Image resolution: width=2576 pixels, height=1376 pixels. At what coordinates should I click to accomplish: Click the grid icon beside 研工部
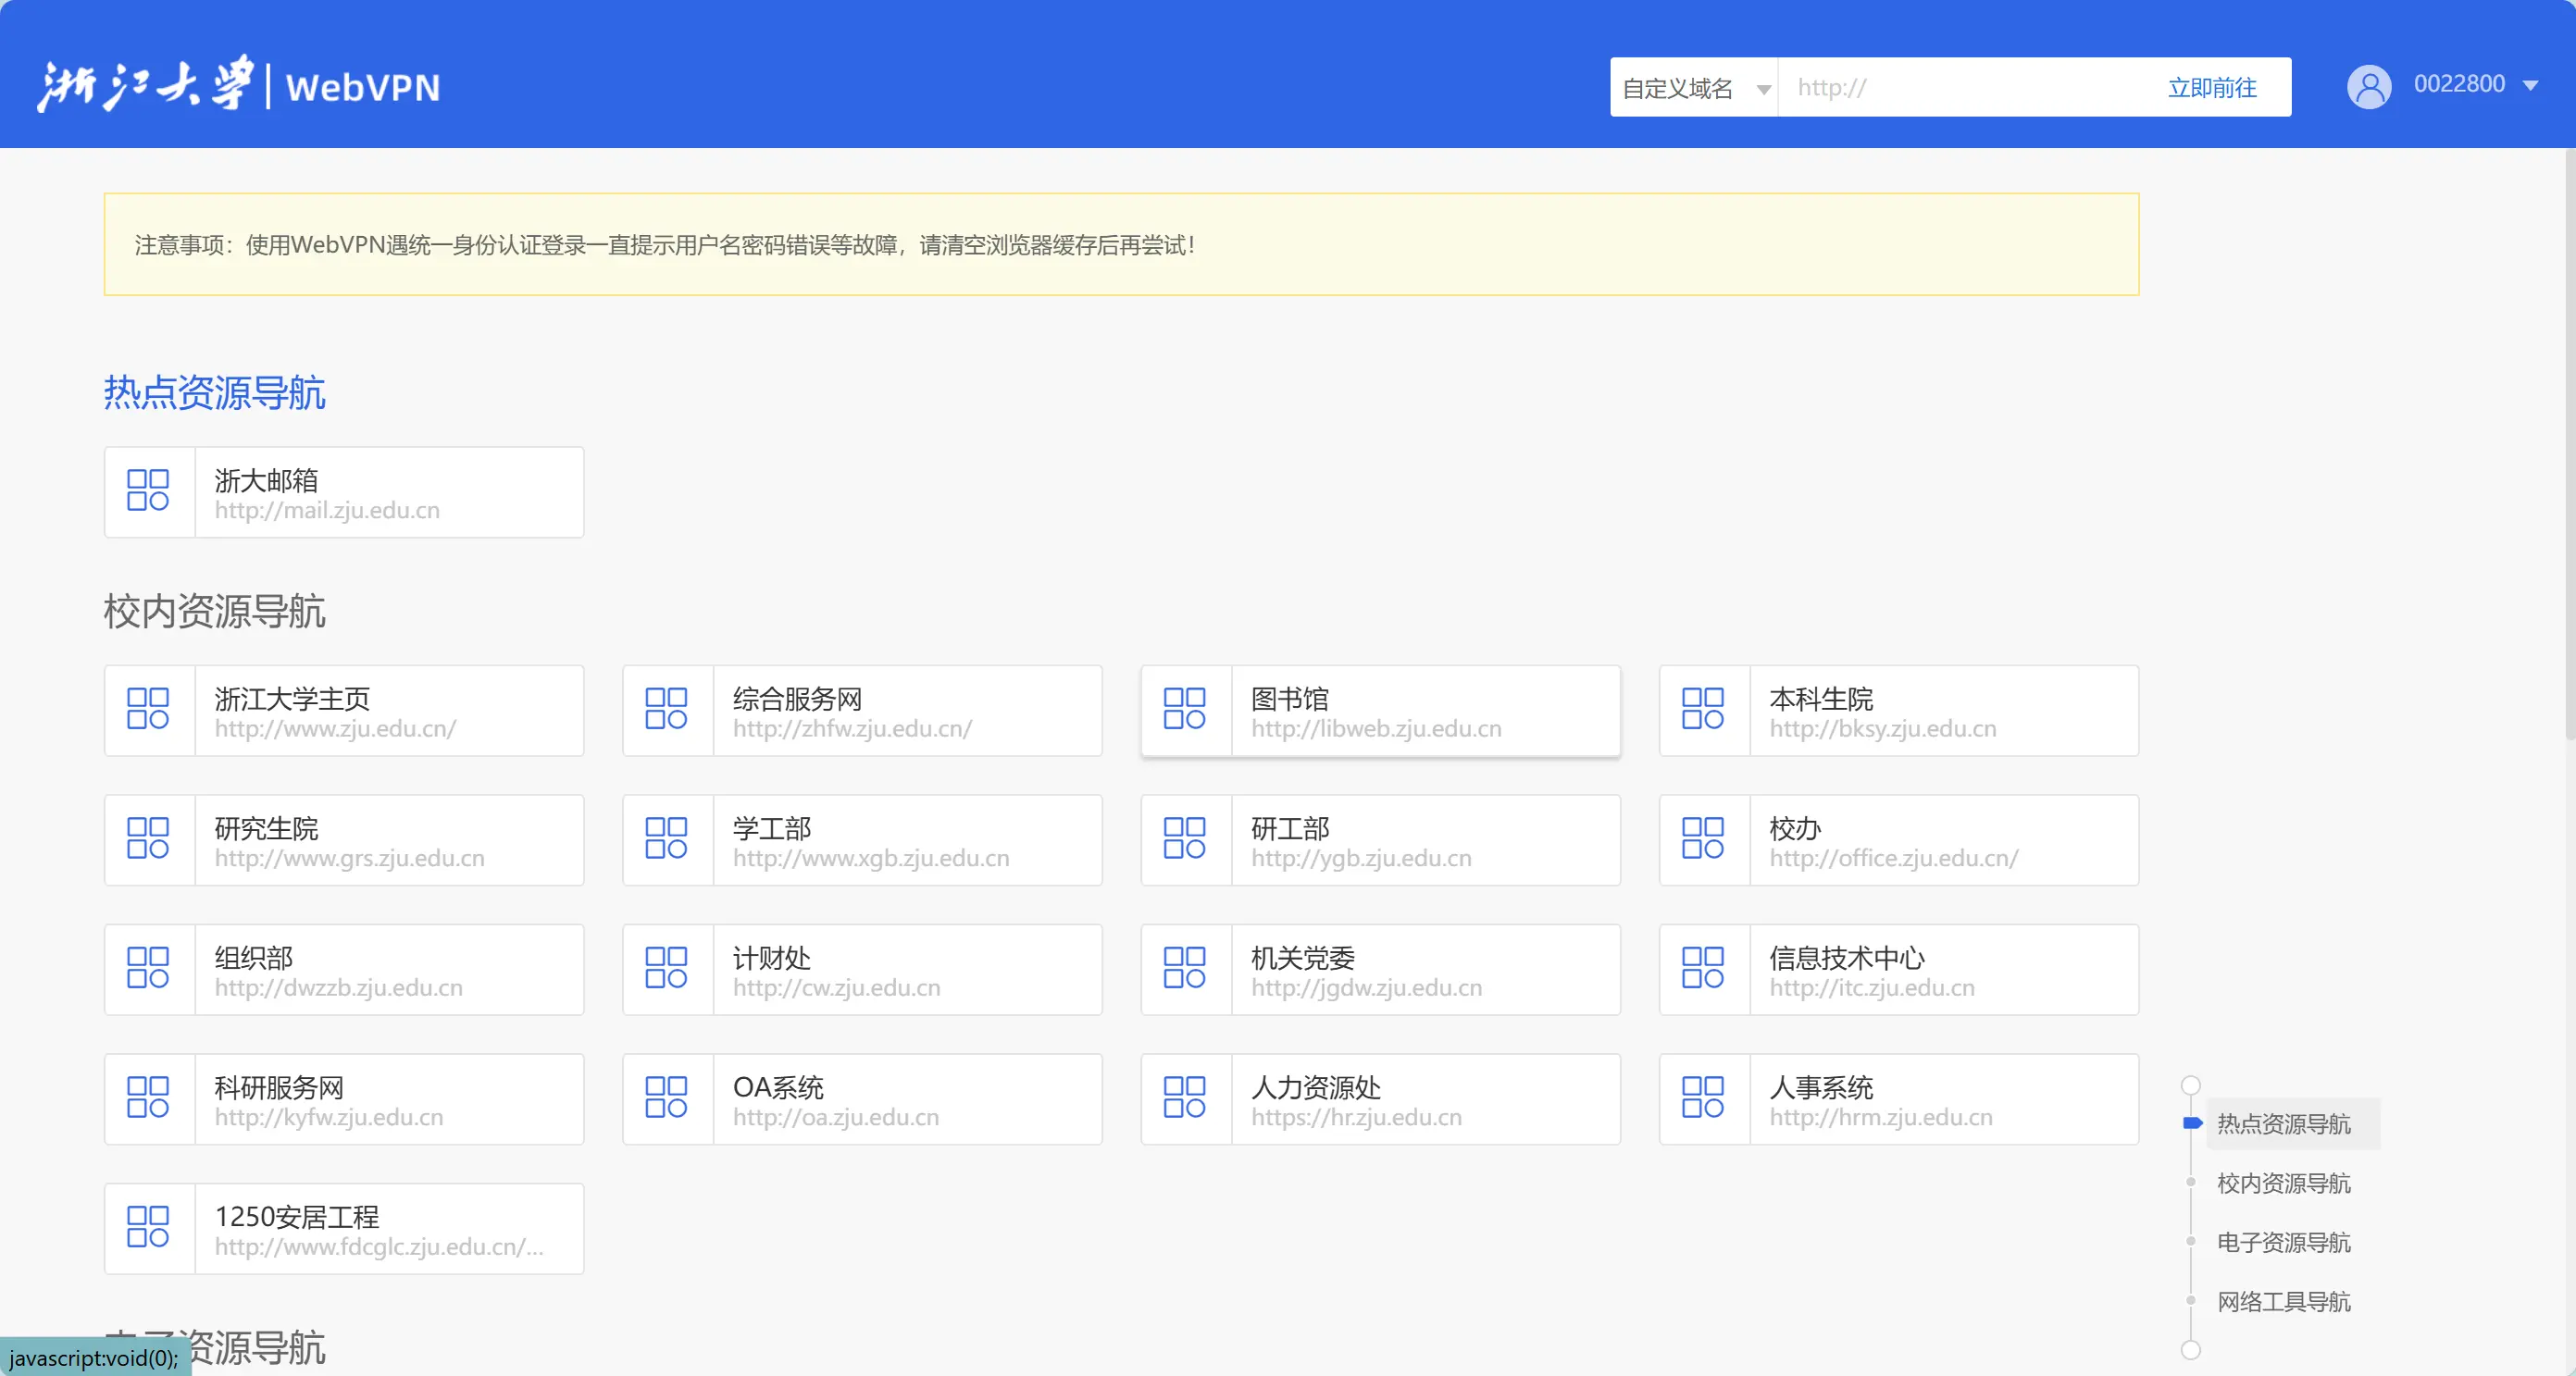(1184, 839)
